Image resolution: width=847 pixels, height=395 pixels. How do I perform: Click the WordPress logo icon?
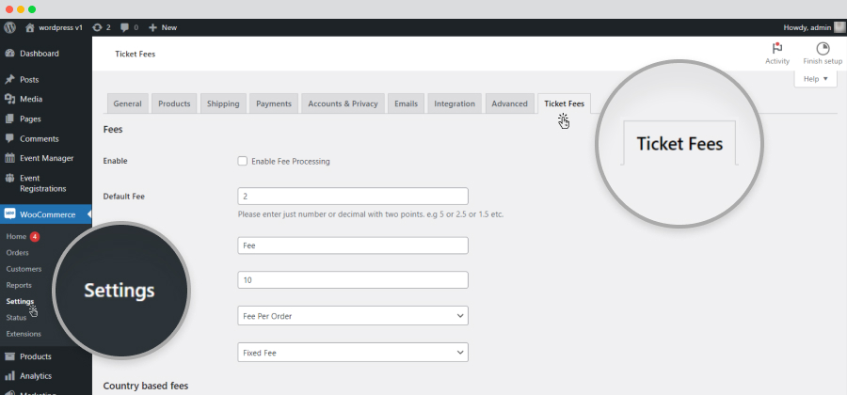tap(9, 27)
